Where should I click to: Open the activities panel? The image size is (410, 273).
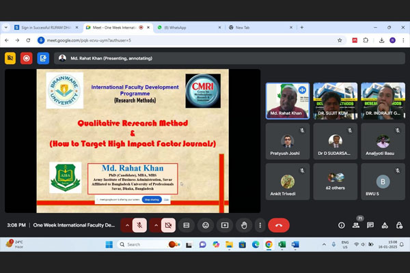click(x=384, y=225)
